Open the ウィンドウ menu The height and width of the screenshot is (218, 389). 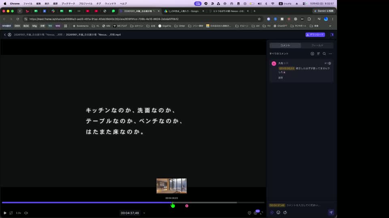click(x=110, y=4)
